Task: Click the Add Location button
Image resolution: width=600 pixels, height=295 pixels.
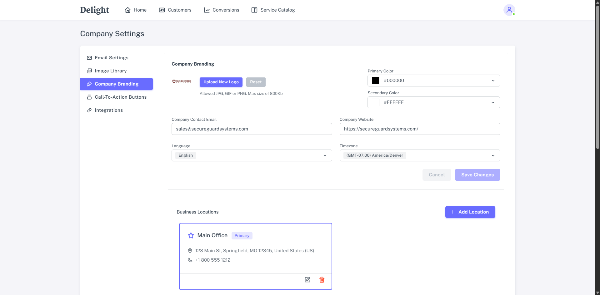Action: click(x=470, y=212)
